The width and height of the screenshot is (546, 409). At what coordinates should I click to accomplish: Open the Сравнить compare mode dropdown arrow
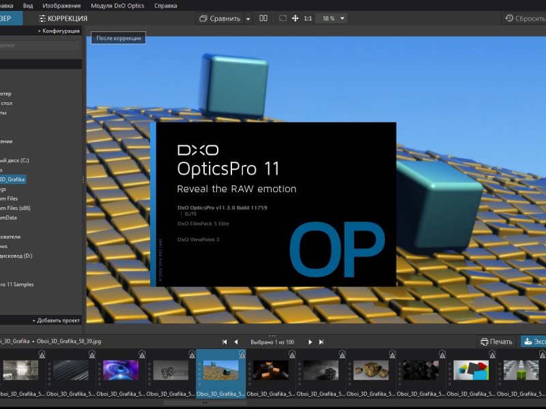[x=248, y=19]
